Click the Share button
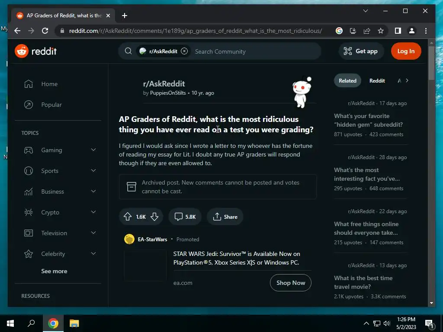The width and height of the screenshot is (443, 332). (225, 217)
